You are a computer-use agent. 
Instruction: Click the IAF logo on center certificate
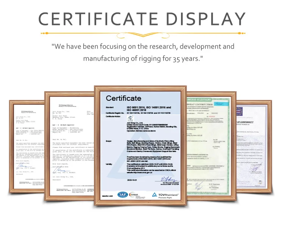[x=123, y=195]
